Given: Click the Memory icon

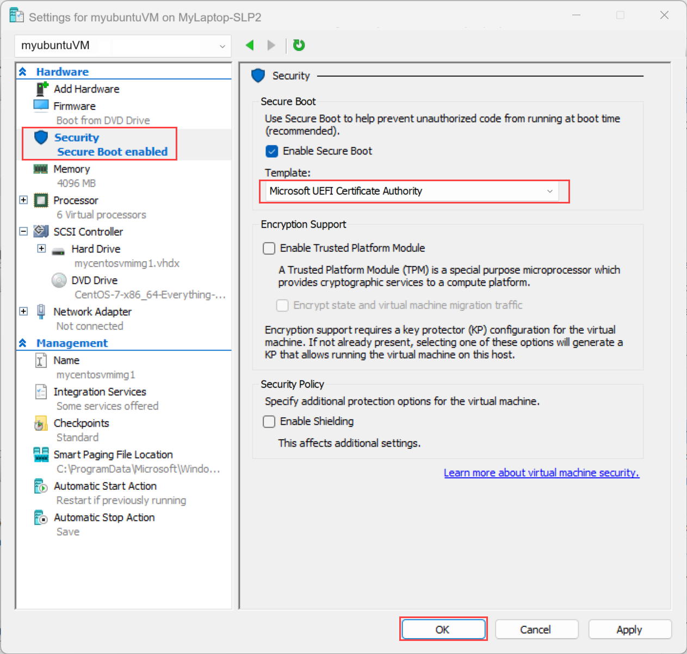Looking at the screenshot, I should pyautogui.click(x=40, y=169).
